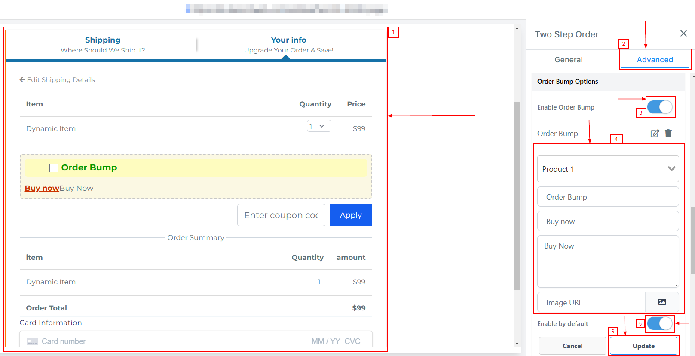Select the Shipping step tab
The width and height of the screenshot is (695, 356).
103,45
